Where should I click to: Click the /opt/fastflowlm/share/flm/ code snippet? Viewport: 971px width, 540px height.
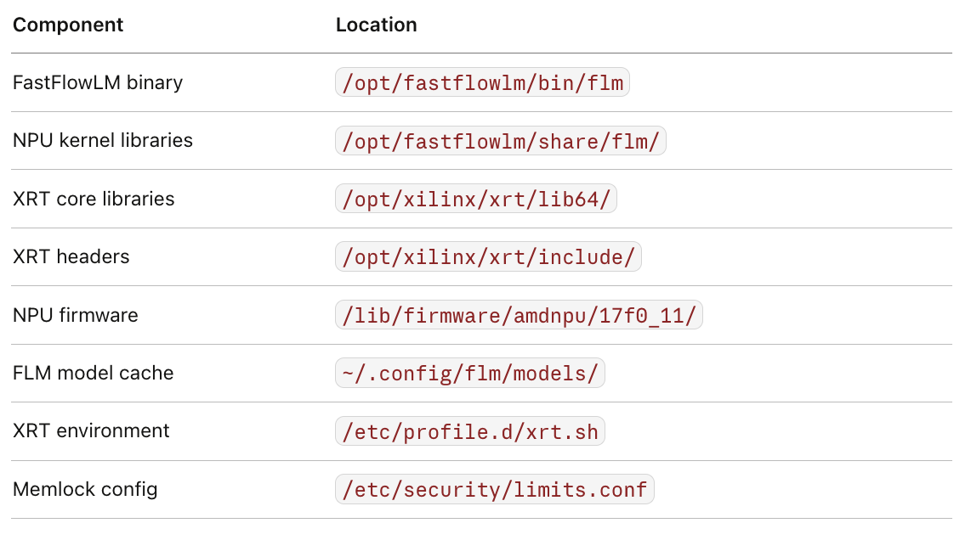pos(500,140)
